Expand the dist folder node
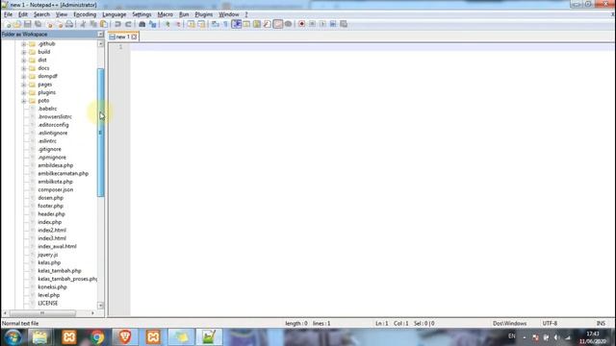Image resolution: width=616 pixels, height=346 pixels. pos(23,61)
